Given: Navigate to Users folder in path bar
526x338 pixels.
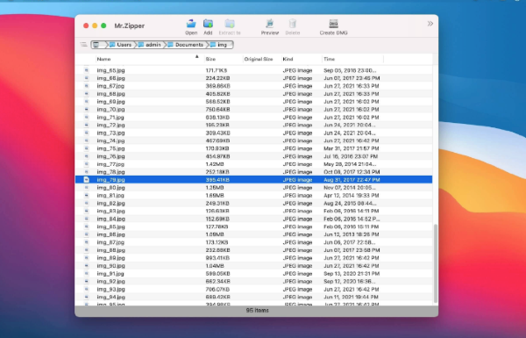Looking at the screenshot, I should tap(120, 45).
